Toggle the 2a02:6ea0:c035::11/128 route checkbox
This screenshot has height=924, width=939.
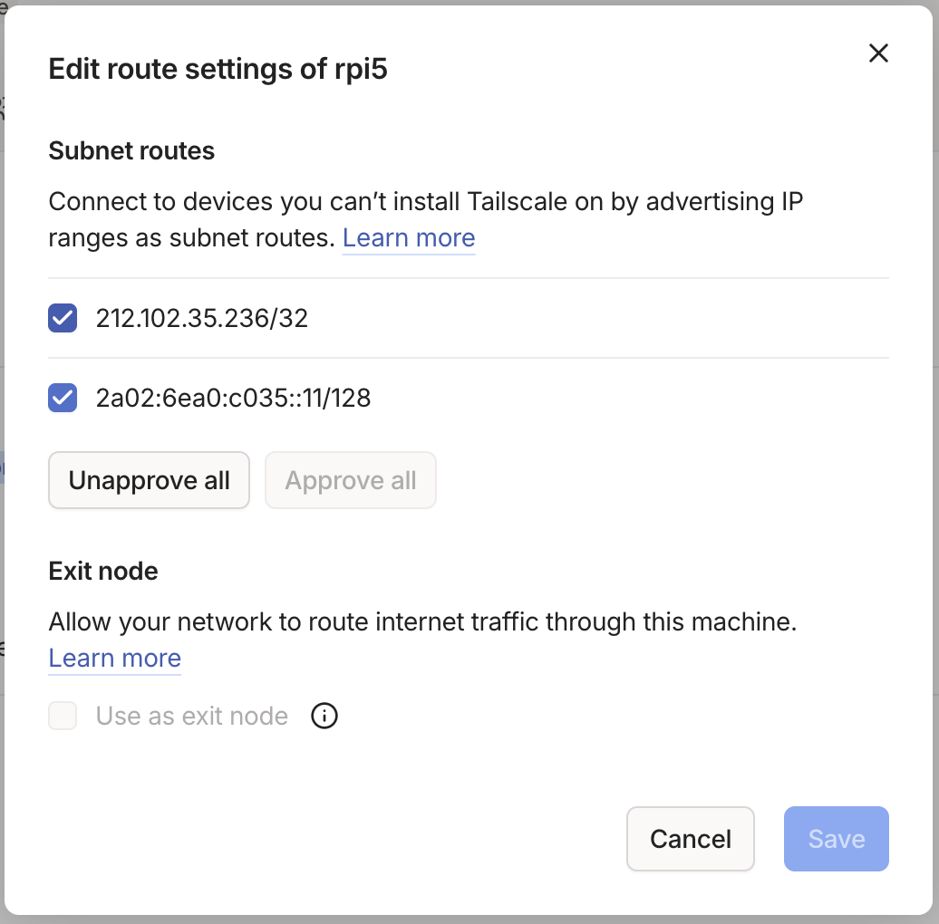click(x=62, y=397)
